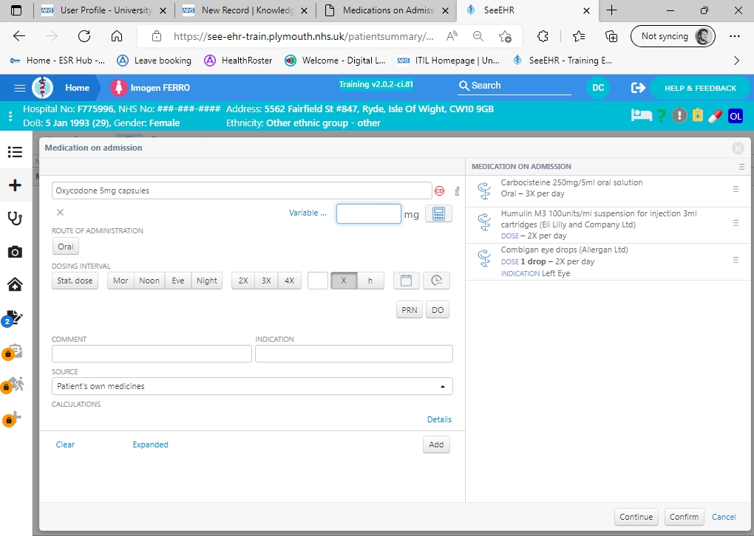The image size is (754, 536).
Task: Toggle the h hourly interval unit
Action: 370,281
